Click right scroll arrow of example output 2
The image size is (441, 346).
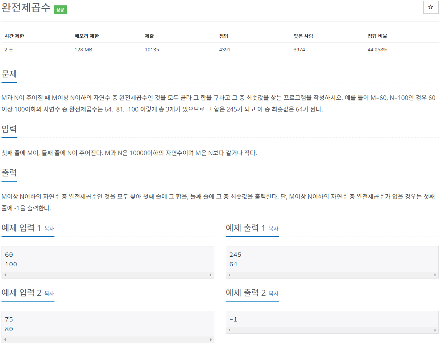click(435, 330)
